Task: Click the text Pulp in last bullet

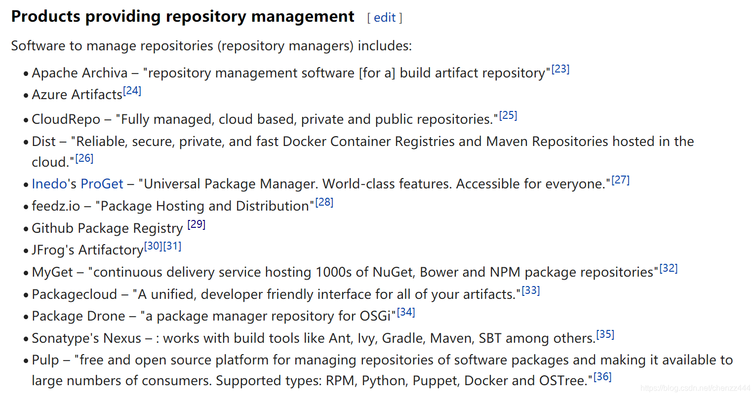Action: (x=45, y=360)
